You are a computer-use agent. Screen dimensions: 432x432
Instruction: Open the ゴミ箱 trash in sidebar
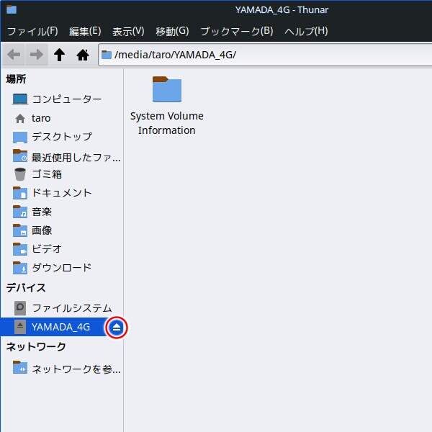pos(46,174)
